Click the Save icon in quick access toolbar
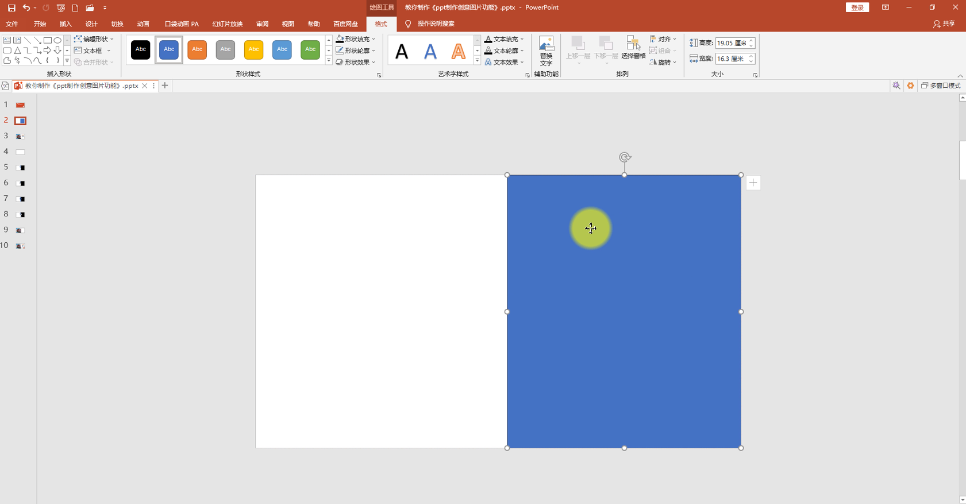Viewport: 966px width, 504px height. (x=11, y=8)
